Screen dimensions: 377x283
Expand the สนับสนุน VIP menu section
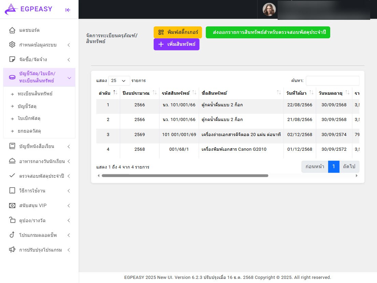coord(39,205)
